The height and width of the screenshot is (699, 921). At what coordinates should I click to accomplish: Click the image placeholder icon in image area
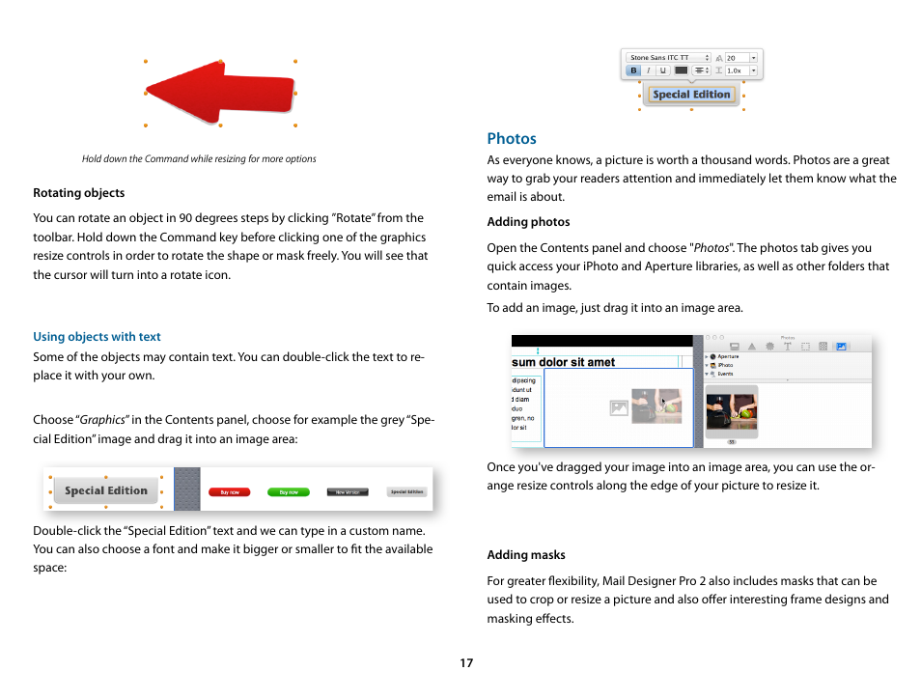click(619, 407)
